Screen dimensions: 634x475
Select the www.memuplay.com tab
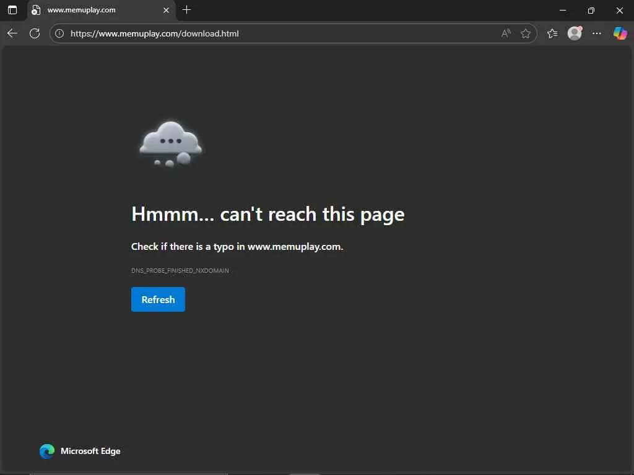101,10
